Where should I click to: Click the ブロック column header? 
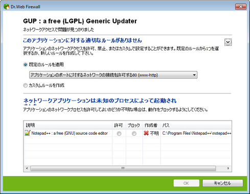pyautogui.click(x=134, y=125)
